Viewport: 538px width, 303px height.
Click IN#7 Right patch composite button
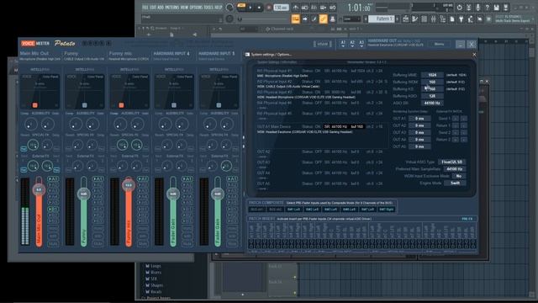(387, 210)
